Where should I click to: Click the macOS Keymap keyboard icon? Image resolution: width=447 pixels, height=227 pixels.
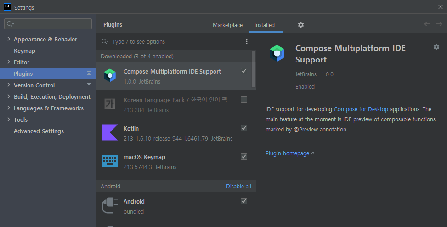coord(110,161)
